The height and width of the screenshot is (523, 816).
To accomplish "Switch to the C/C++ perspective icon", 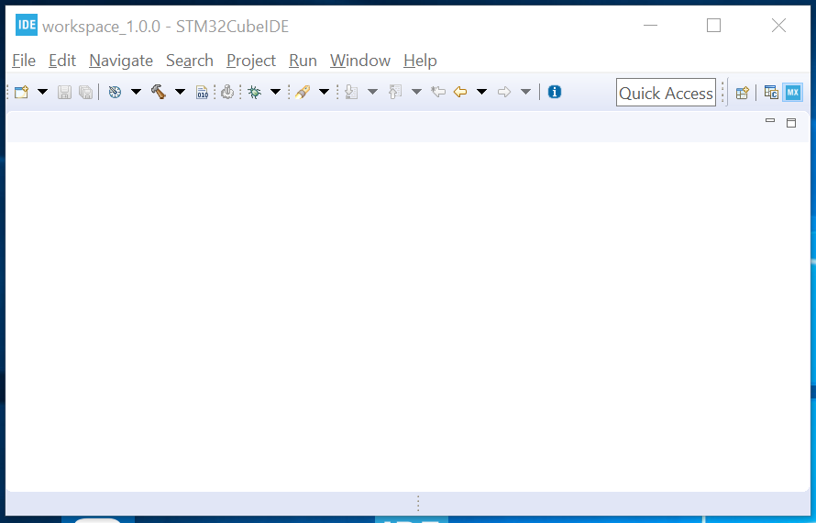I will click(771, 93).
